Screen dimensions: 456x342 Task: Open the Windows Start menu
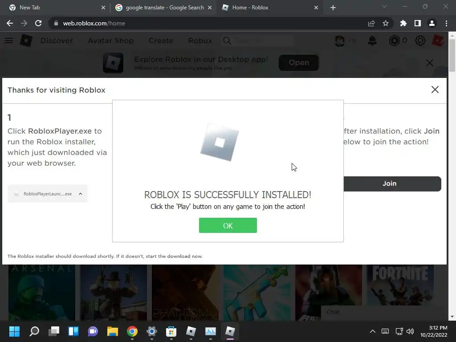point(14,331)
